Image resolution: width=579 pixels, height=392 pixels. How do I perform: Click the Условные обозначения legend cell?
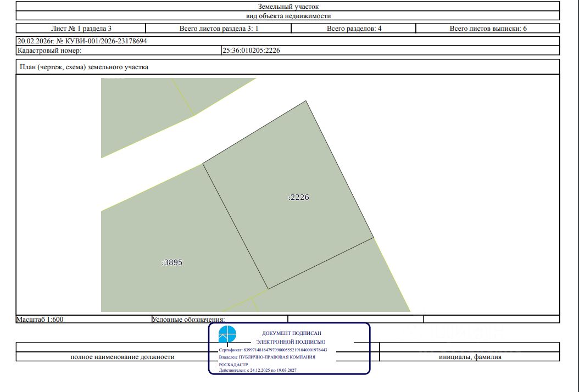pos(220,320)
